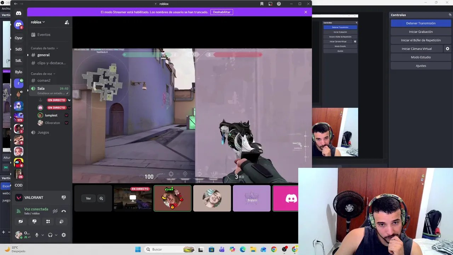Click the invite members icon beside roblox

pyautogui.click(x=67, y=22)
